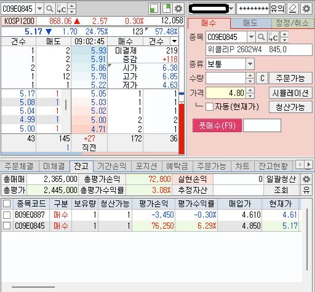Open account selector dropdown
This screenshot has height=292, width=315.
[231, 9]
